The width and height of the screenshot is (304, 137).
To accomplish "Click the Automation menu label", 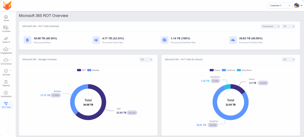I will pos(6,96).
